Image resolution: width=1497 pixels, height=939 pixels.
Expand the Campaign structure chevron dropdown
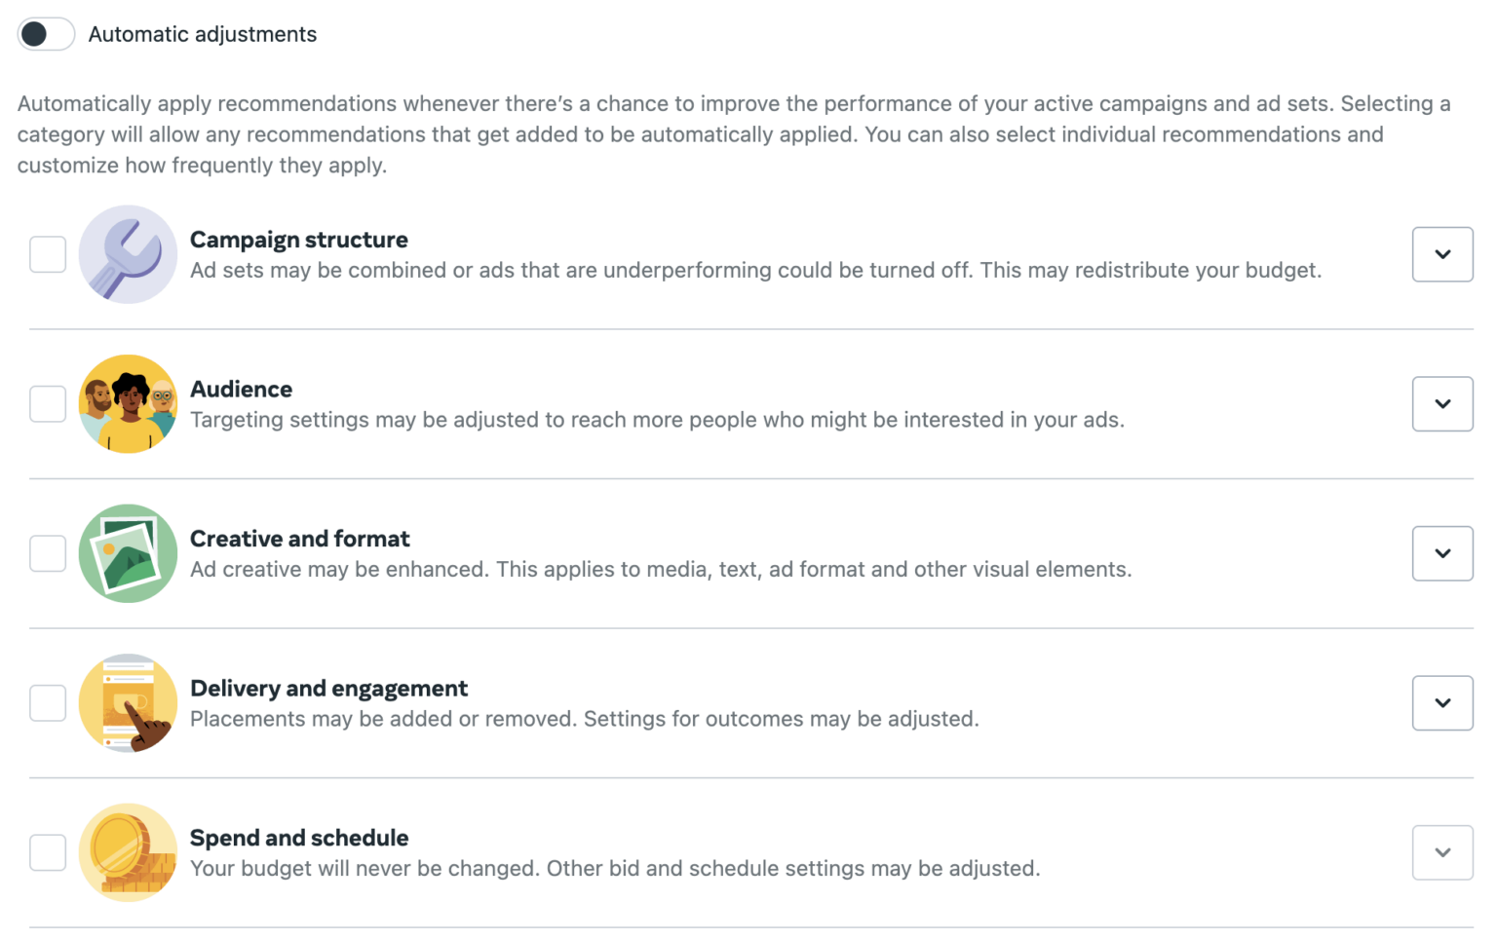click(x=1442, y=254)
